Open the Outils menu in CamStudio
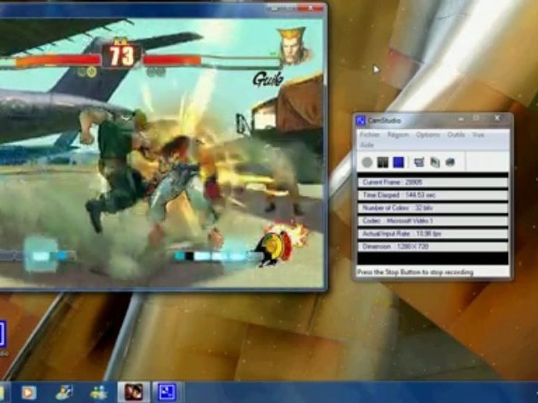The width and height of the screenshot is (538, 403). 456,135
